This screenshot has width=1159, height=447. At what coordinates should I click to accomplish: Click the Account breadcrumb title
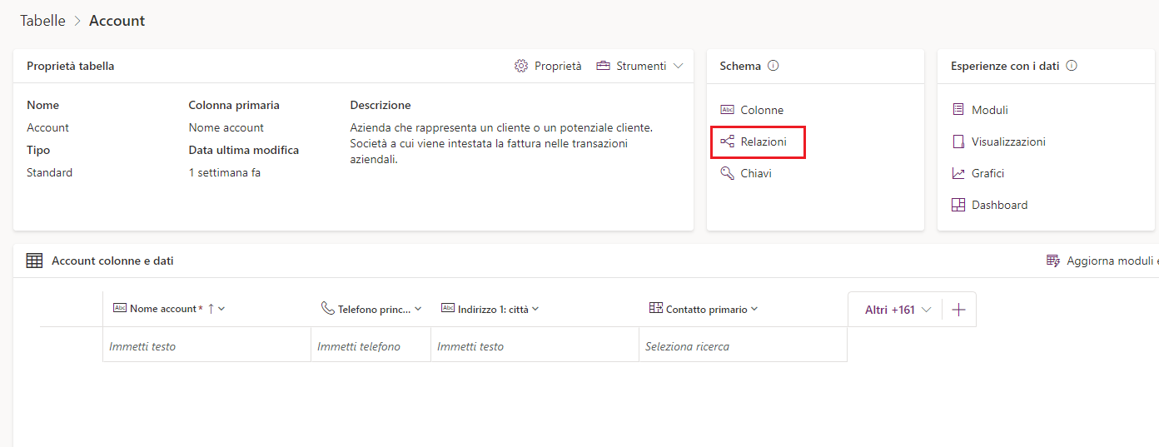[x=117, y=21]
